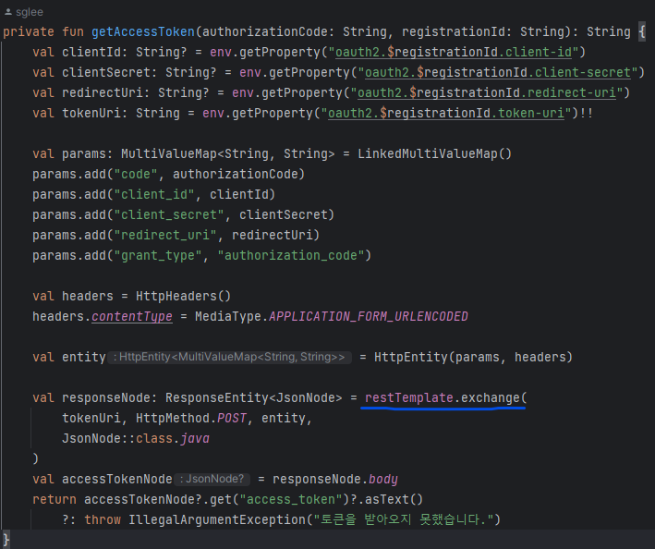655x549 pixels.
Task: Click the APPLICATION_FORM_URLENCODED constant
Action: coord(369,317)
